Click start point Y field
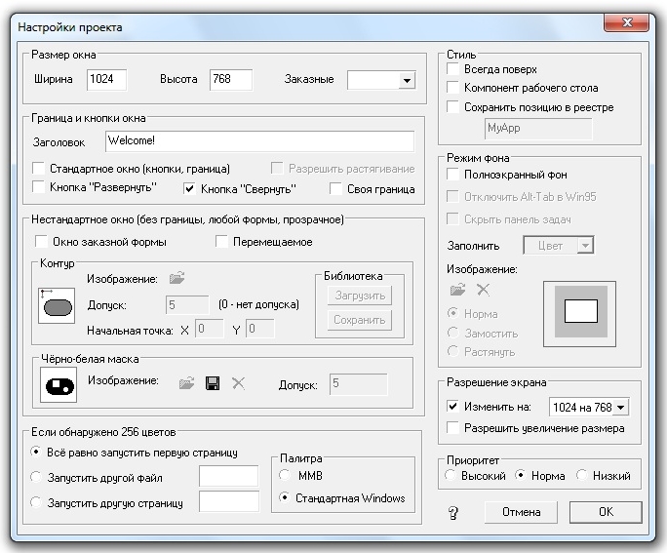 pyautogui.click(x=260, y=329)
